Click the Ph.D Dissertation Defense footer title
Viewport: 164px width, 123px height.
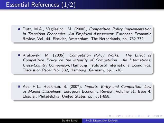[102, 121]
